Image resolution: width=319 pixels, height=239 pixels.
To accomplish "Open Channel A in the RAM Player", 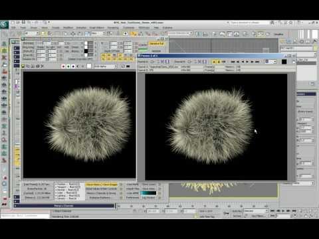I will pos(152,62).
